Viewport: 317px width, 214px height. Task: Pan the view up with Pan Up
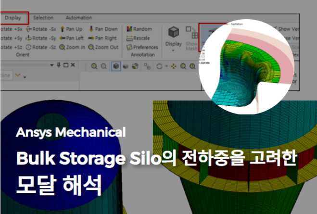click(71, 29)
